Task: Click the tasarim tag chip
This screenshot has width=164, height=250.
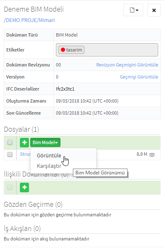Action: (x=71, y=50)
